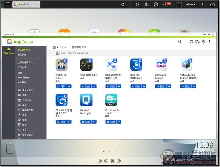Open Container Station with its 開啟 button
Viewport: 220px width, 167px height.
pyautogui.click(x=161, y=86)
